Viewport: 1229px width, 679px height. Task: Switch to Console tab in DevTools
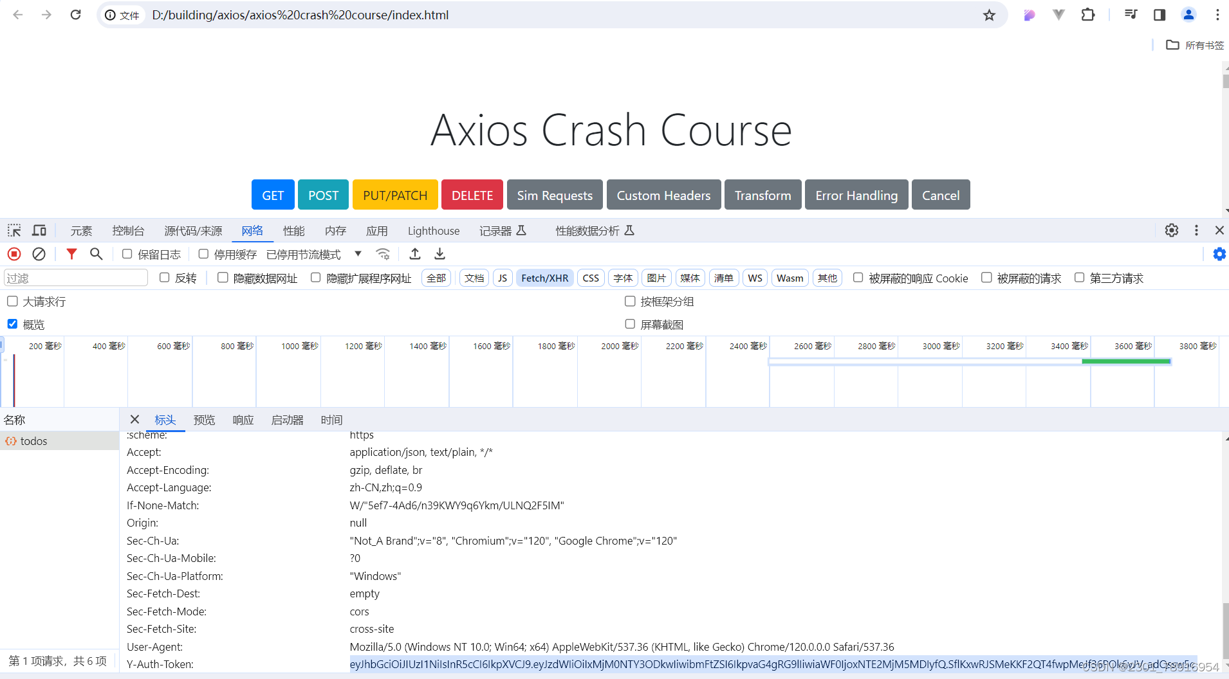[x=128, y=231]
